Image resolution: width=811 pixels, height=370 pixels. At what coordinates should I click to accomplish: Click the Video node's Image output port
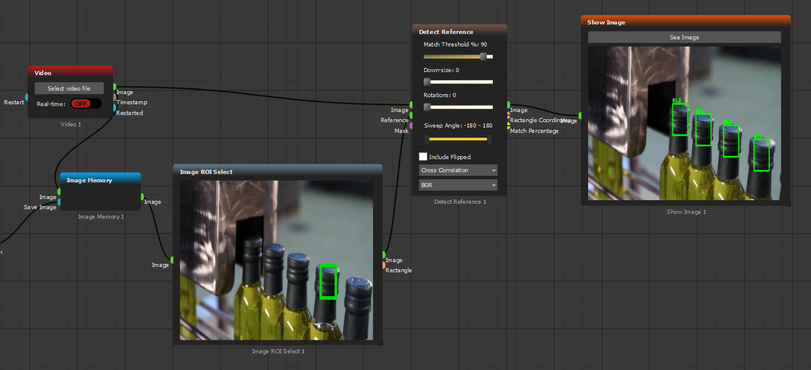click(x=114, y=87)
